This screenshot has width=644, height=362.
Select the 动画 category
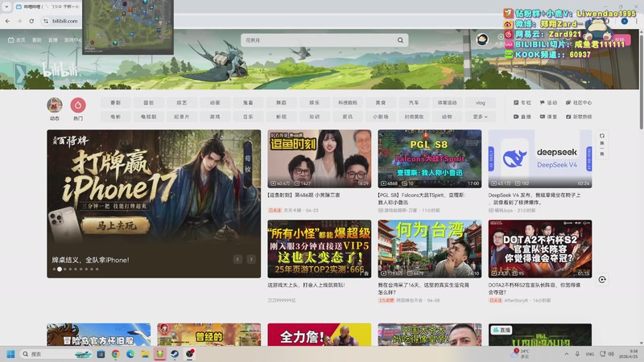coord(215,103)
